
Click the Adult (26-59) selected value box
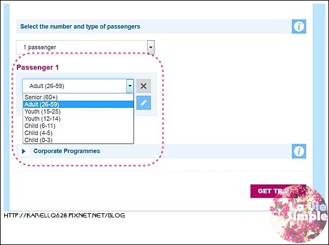click(x=74, y=86)
